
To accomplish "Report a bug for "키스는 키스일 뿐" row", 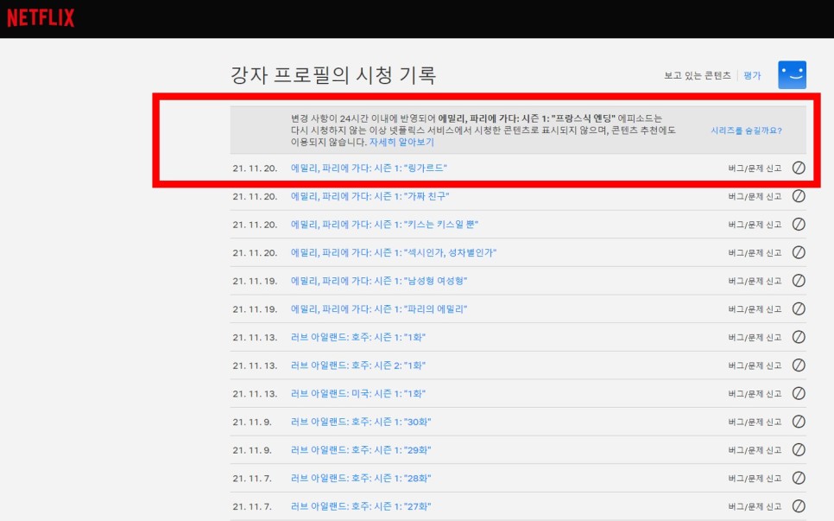I will click(755, 225).
